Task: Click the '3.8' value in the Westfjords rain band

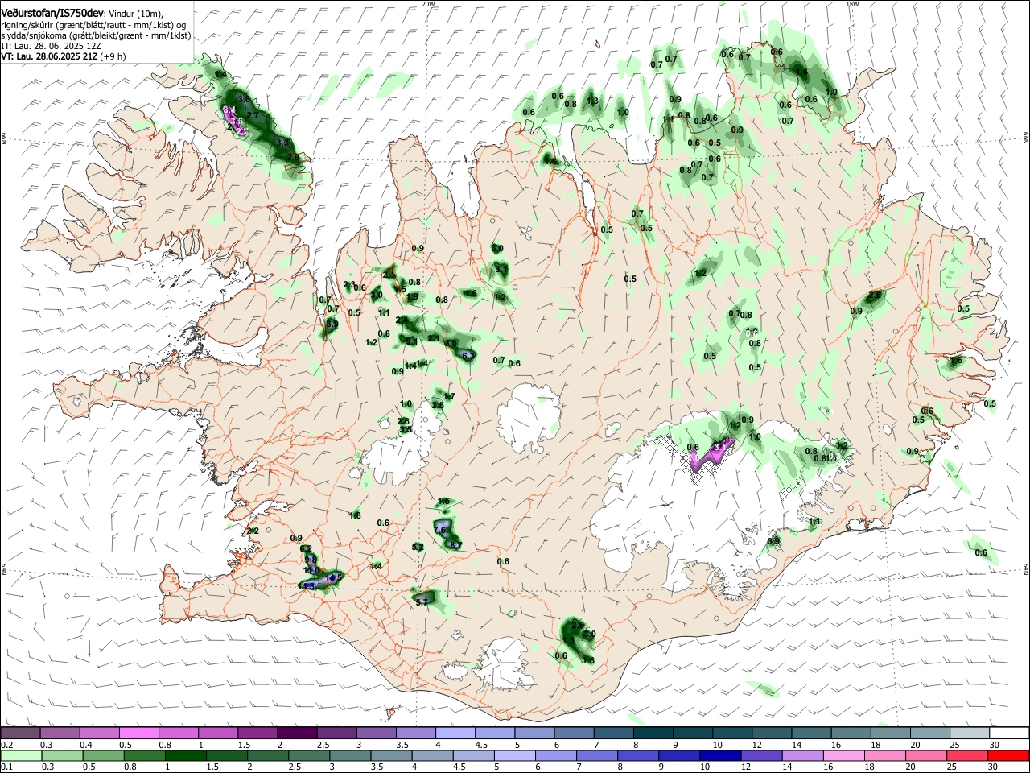Action: tap(244, 98)
